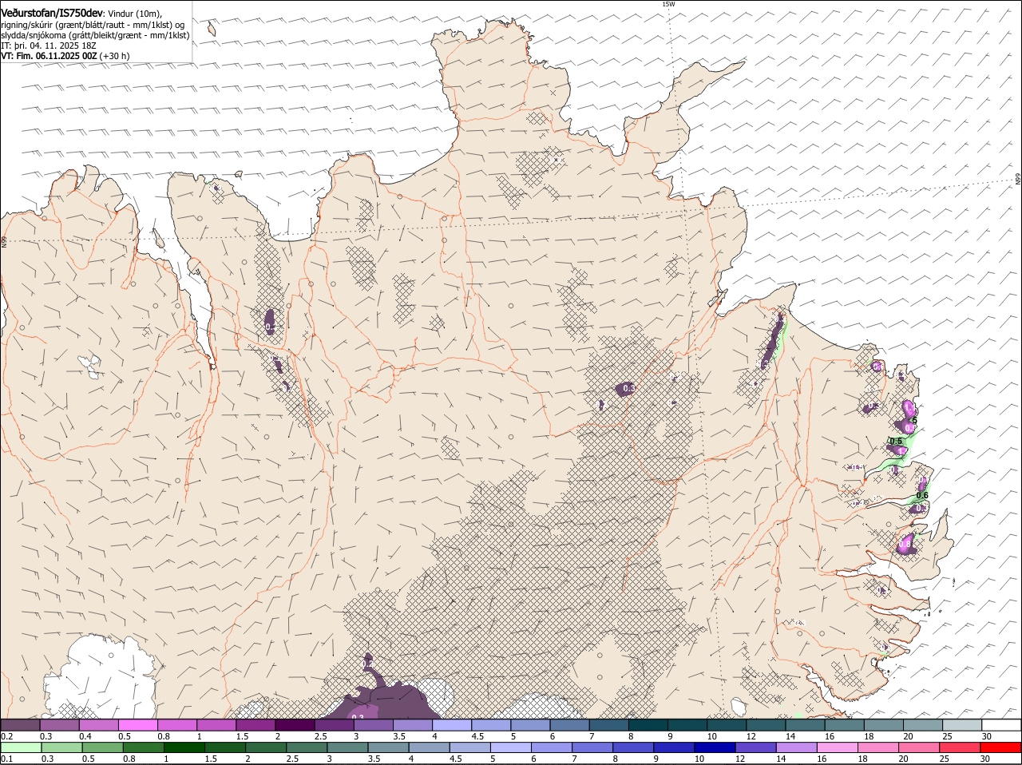
Task: Click the dusky purple 0.2 legend swatch
Action: [x=20, y=725]
